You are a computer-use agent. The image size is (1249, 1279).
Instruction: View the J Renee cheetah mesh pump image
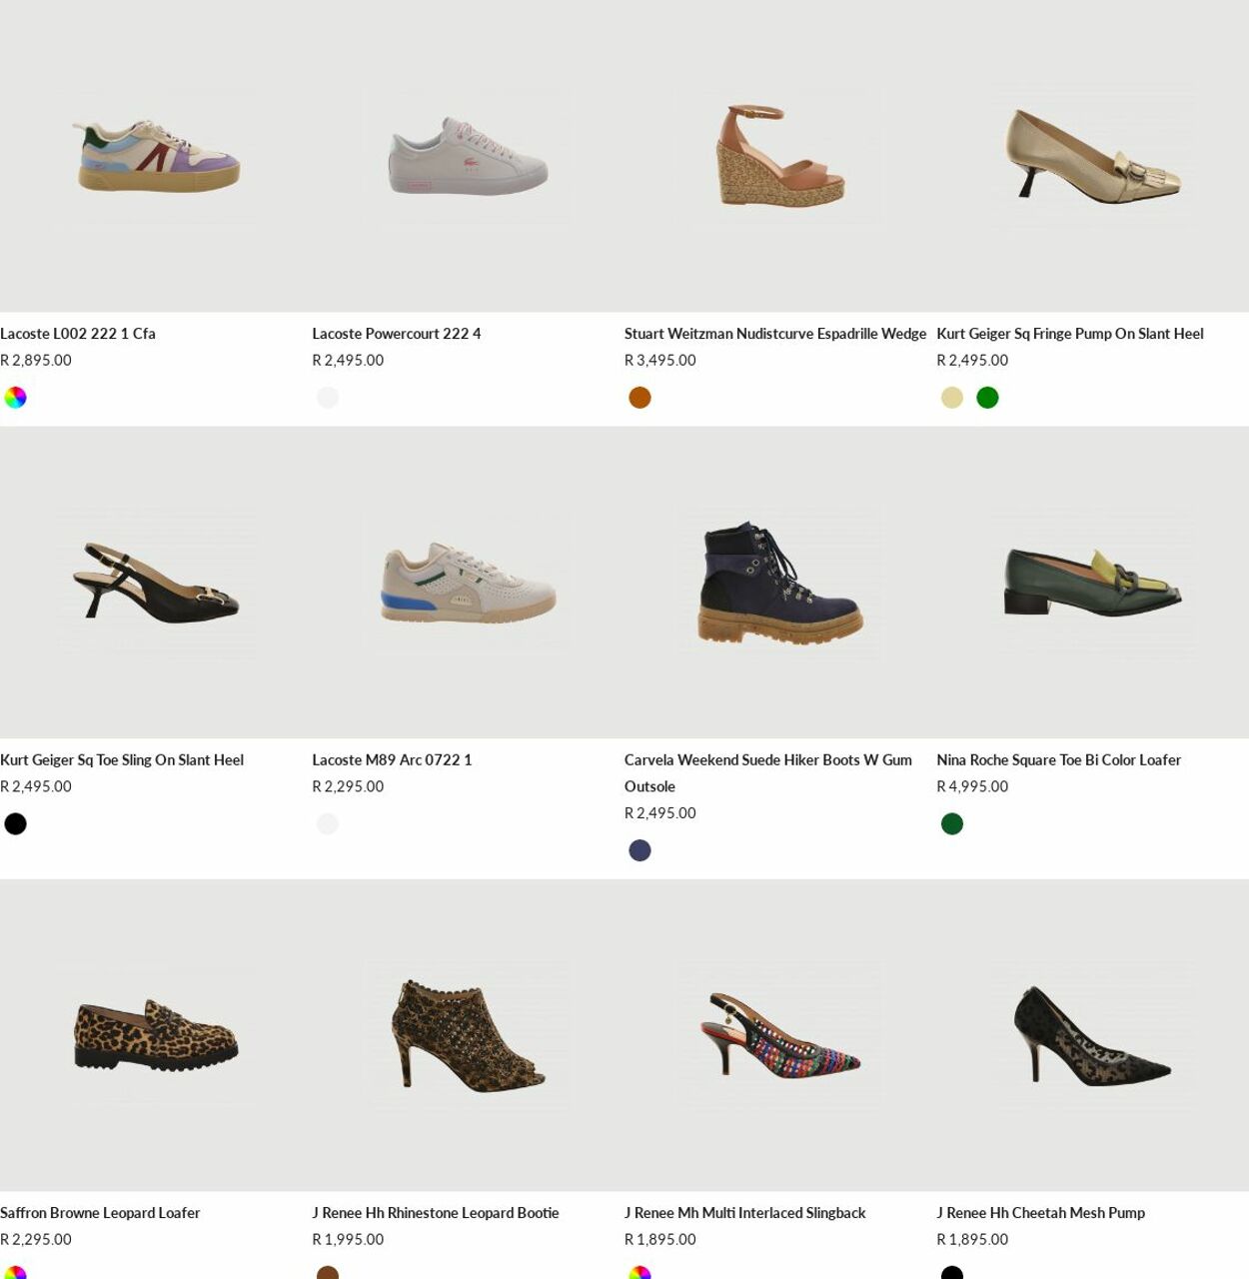click(1092, 1035)
